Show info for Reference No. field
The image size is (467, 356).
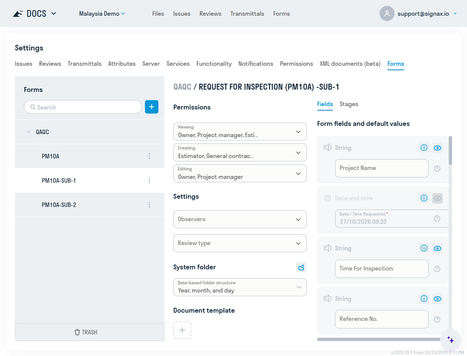coord(424,298)
